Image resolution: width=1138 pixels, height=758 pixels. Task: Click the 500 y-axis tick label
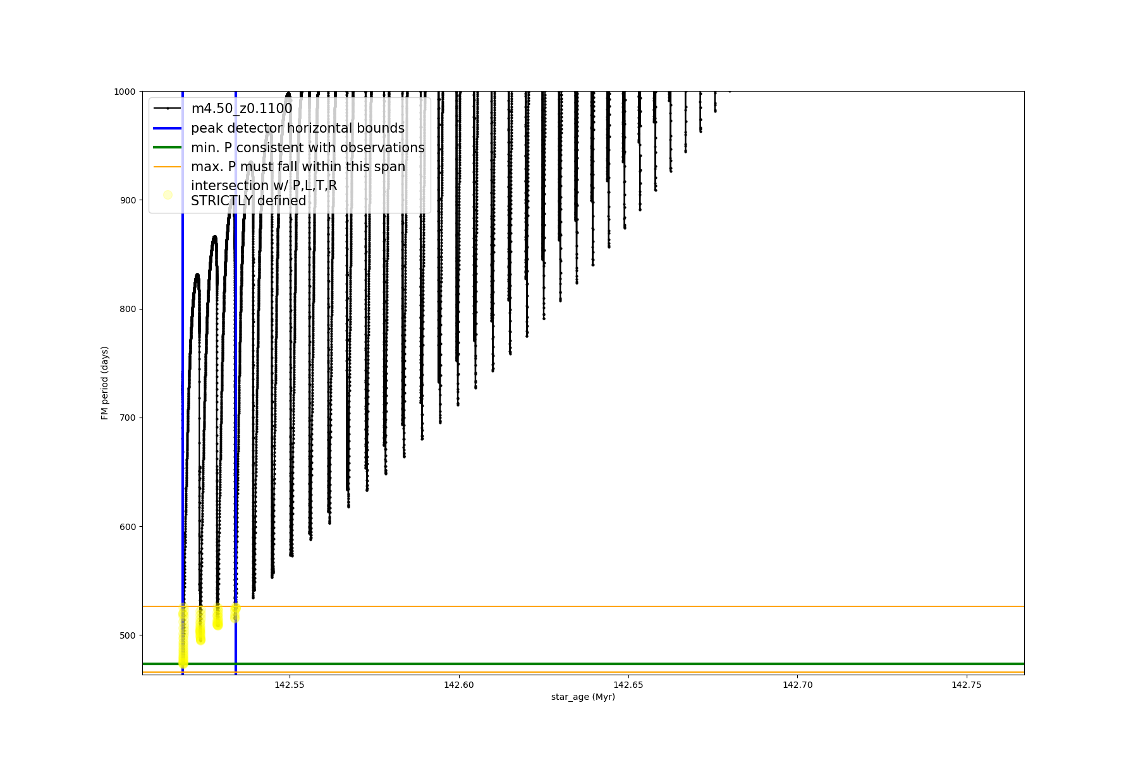coord(128,635)
